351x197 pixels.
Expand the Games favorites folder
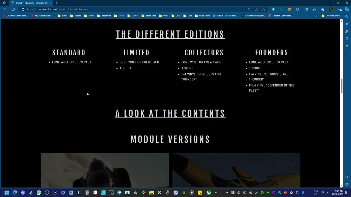point(133,16)
